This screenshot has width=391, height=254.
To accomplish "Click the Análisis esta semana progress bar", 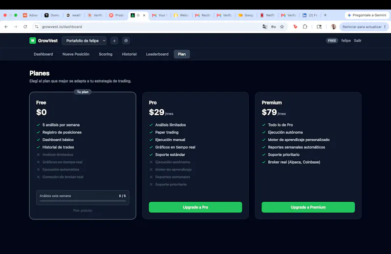I will click(x=83, y=201).
